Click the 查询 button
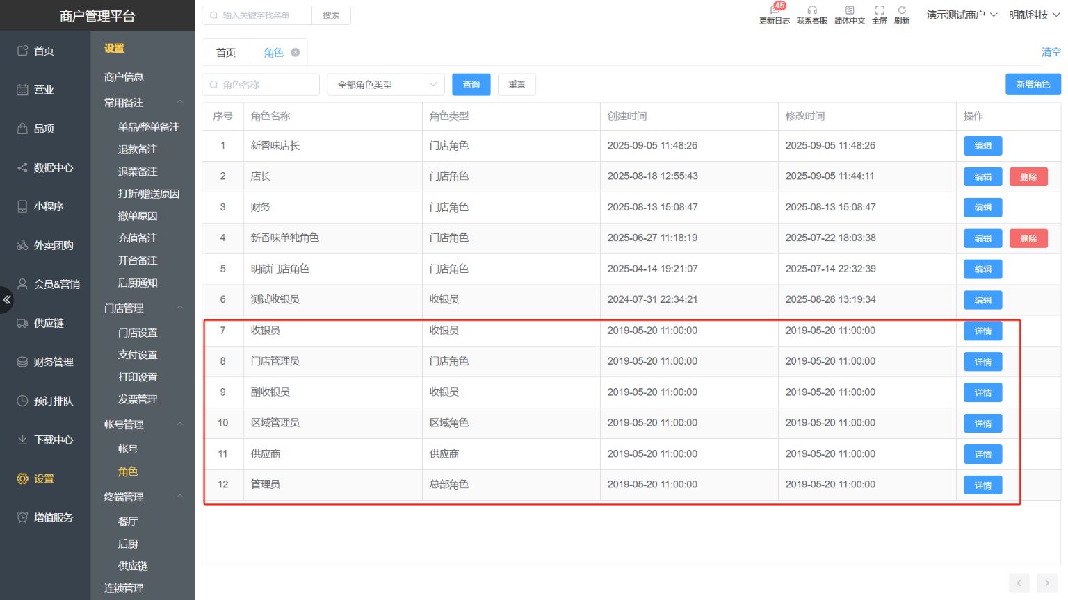 [x=471, y=84]
